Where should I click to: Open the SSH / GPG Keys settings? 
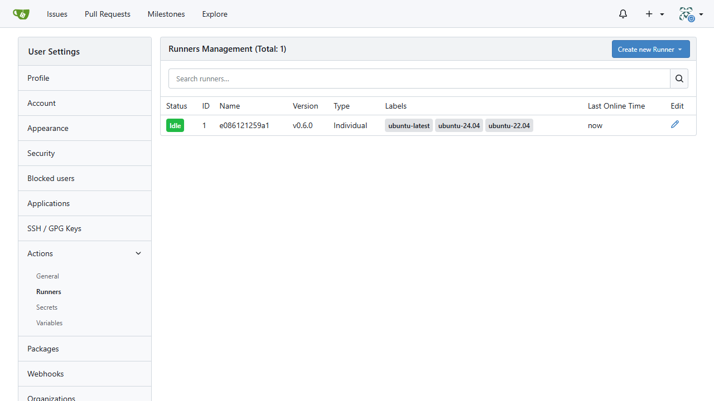pos(85,228)
